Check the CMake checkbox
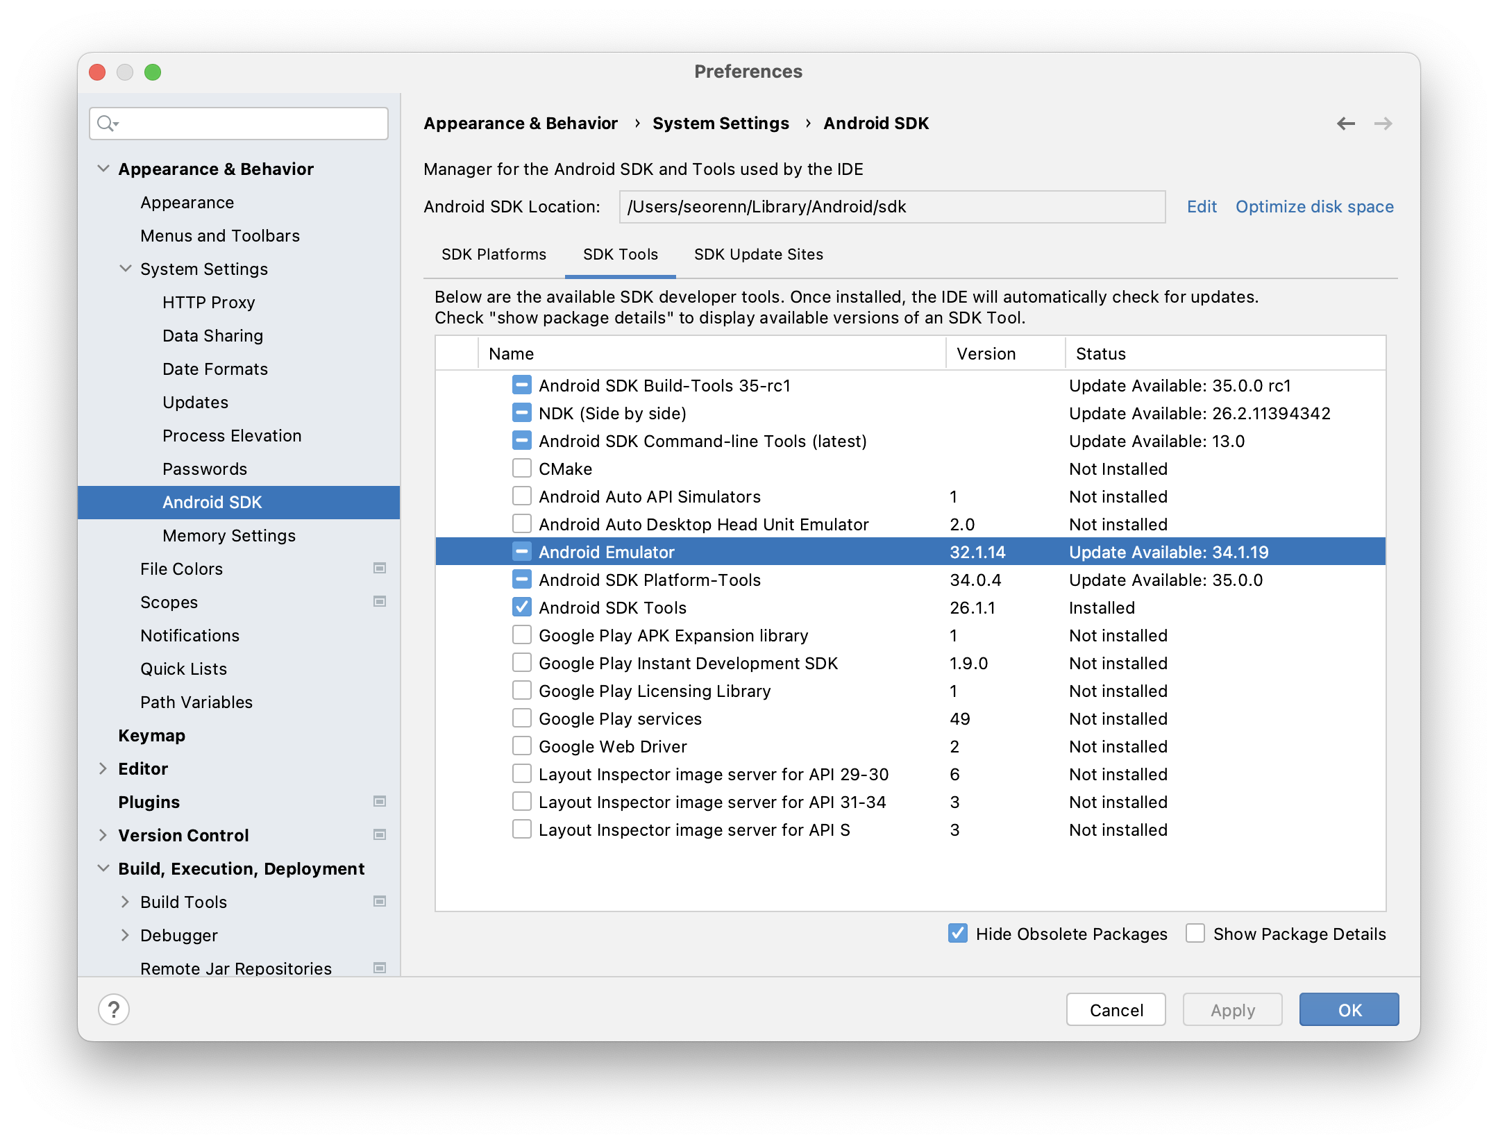Viewport: 1498px width, 1144px height. point(522,469)
